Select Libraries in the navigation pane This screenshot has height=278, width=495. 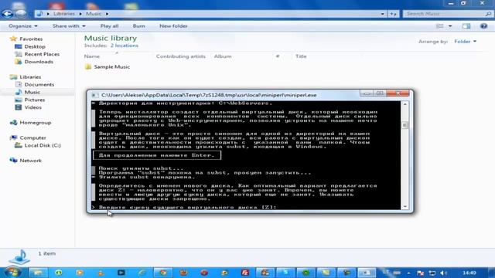[30, 77]
